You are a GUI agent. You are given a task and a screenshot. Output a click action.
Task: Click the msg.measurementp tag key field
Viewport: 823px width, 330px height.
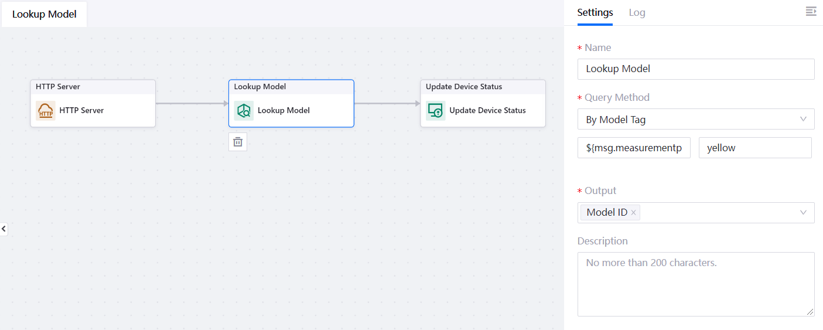coord(634,148)
